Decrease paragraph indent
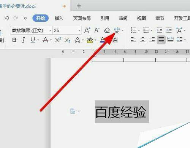The height and width of the screenshot is (148, 190). tap(160, 30)
